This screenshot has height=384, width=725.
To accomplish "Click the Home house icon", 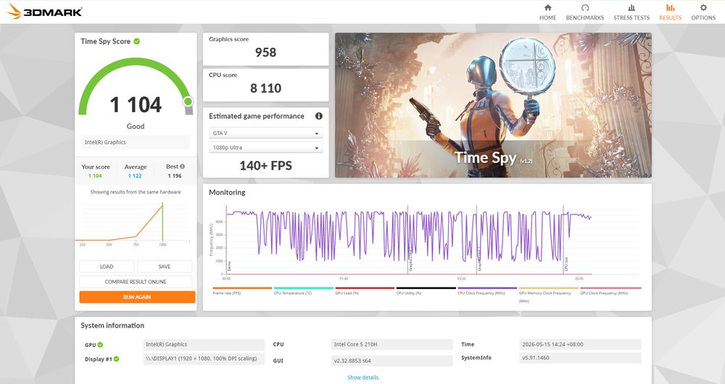I will (x=548, y=7).
